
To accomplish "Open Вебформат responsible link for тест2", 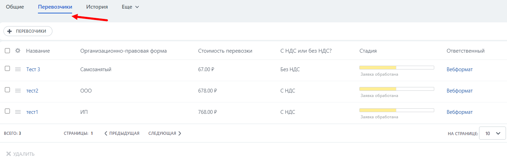I will coord(459,91).
